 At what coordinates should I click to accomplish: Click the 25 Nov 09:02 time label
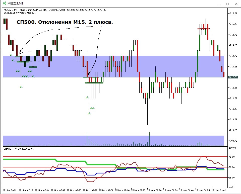pyautogui.click(x=219, y=190)
